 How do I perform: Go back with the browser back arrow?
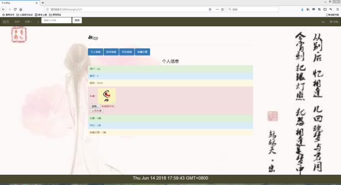[x=3, y=9]
